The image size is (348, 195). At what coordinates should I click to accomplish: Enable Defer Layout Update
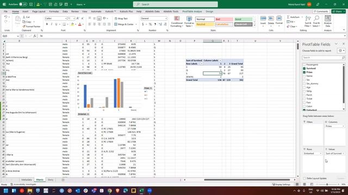pos(304,178)
